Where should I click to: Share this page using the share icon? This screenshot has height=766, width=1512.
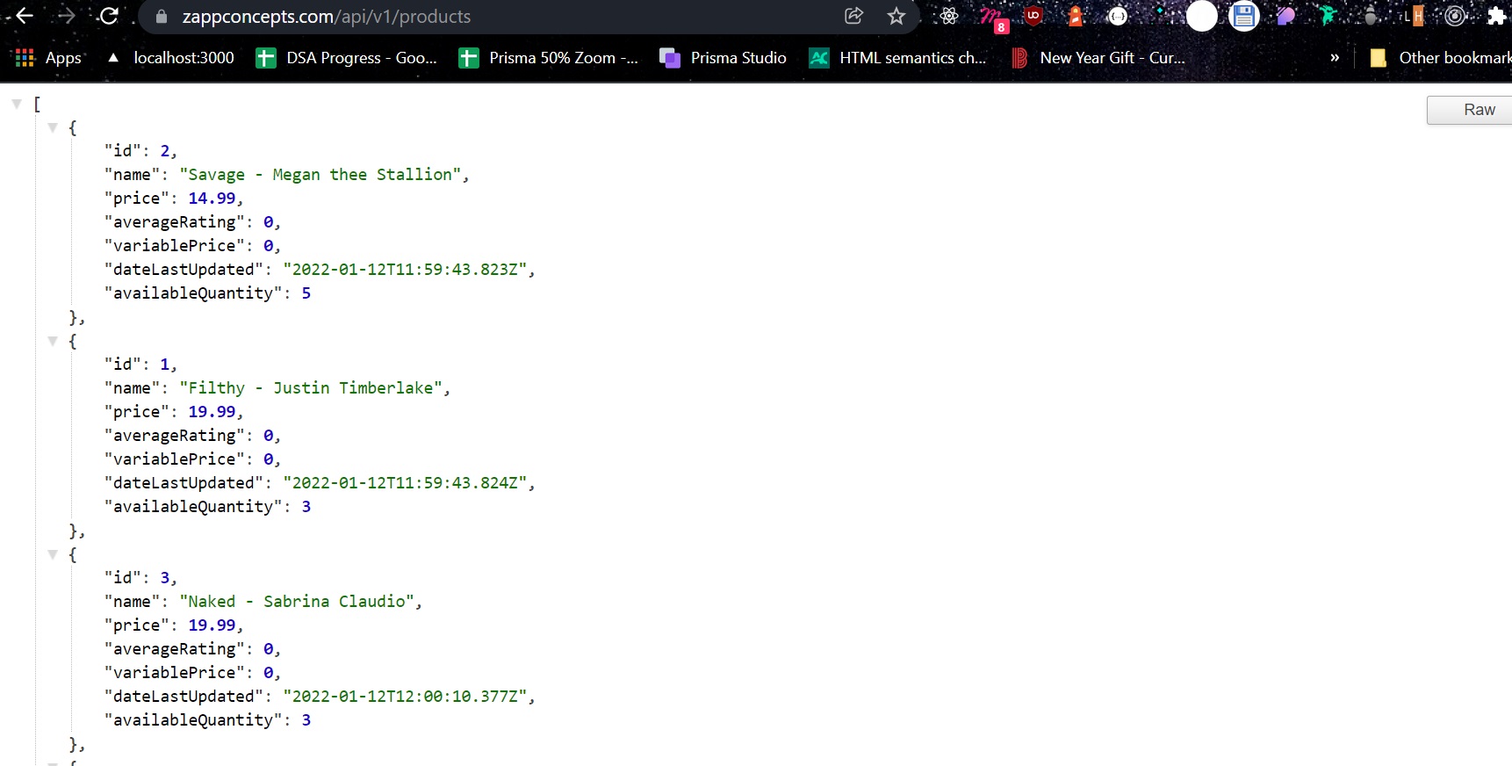853,16
